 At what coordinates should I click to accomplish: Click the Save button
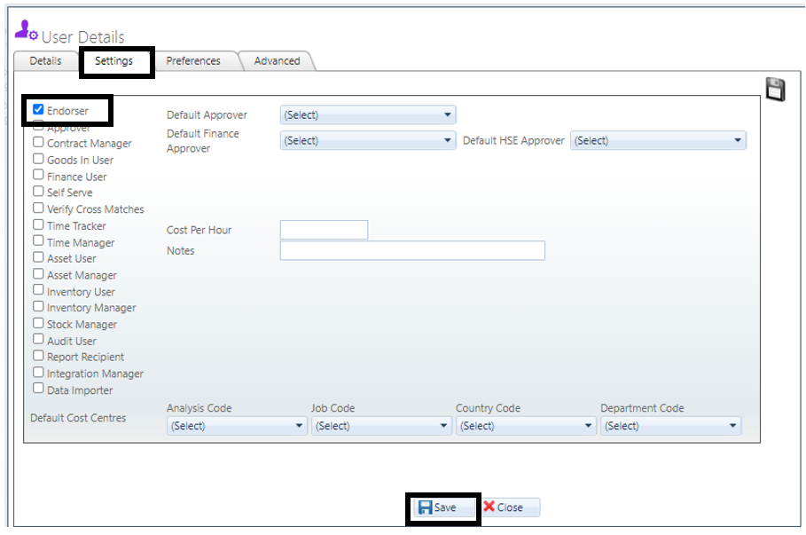click(443, 507)
